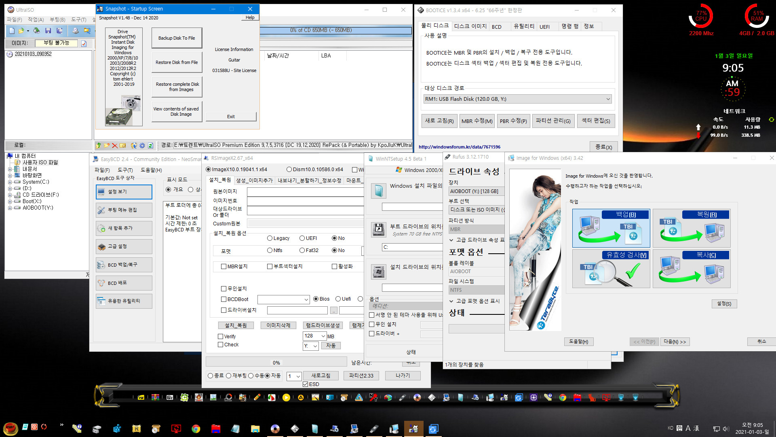Image resolution: width=776 pixels, height=437 pixels.
Task: Click the Windows install file icon in WinNTSetup
Action: tap(378, 191)
